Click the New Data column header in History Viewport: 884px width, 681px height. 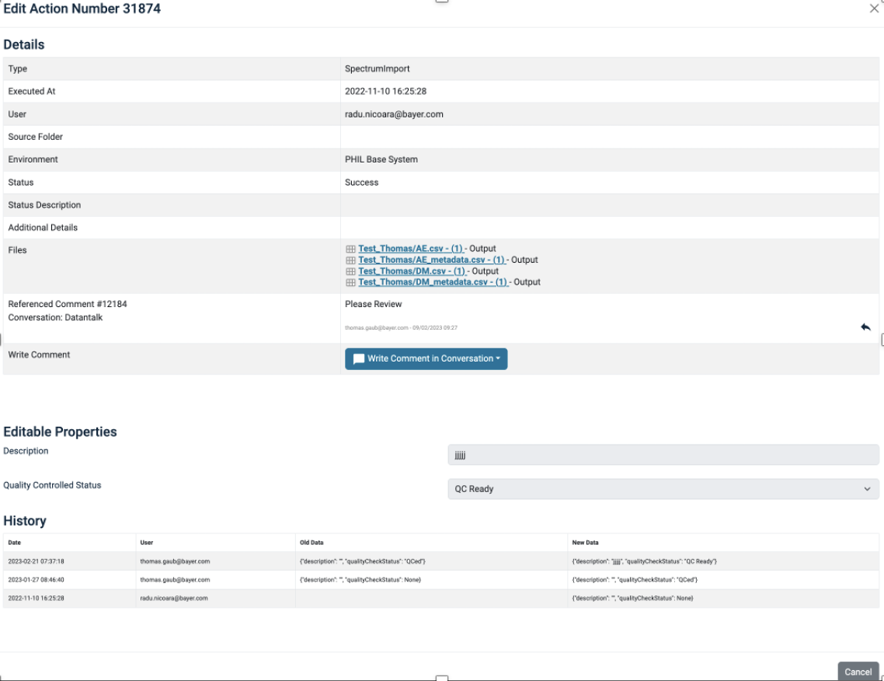(x=585, y=543)
